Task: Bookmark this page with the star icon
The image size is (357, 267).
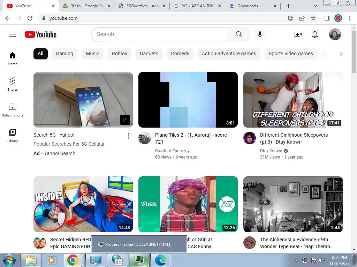Action: pyautogui.click(x=313, y=18)
